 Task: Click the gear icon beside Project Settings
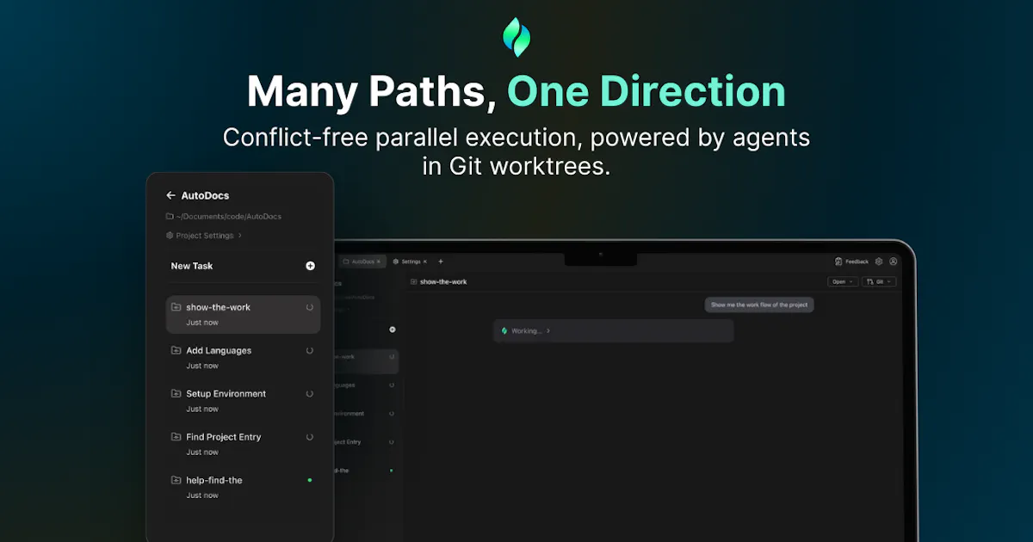[x=170, y=235]
